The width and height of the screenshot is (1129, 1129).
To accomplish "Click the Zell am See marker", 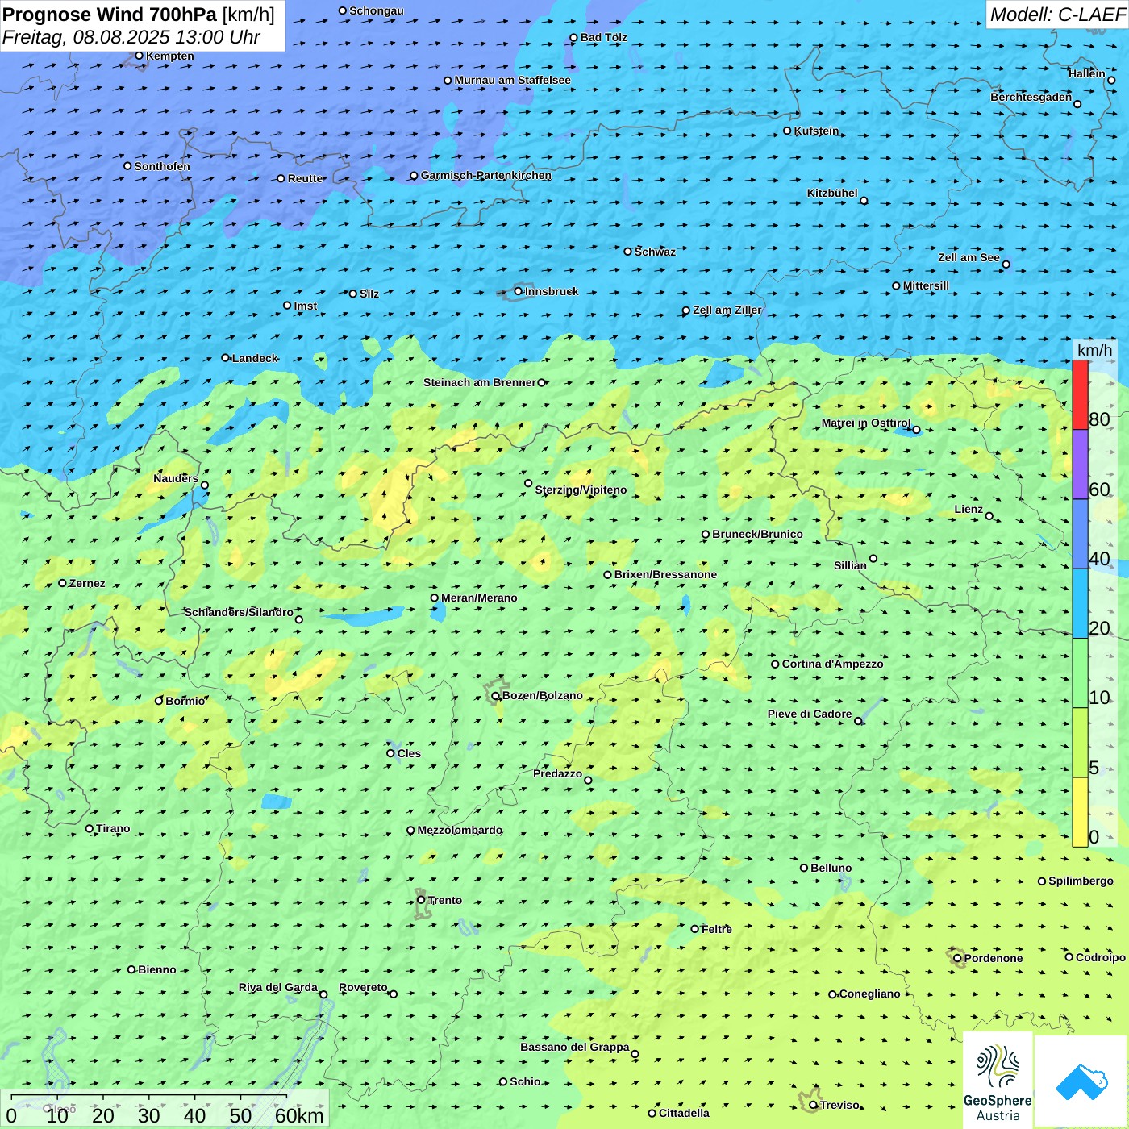I will coord(1006,265).
